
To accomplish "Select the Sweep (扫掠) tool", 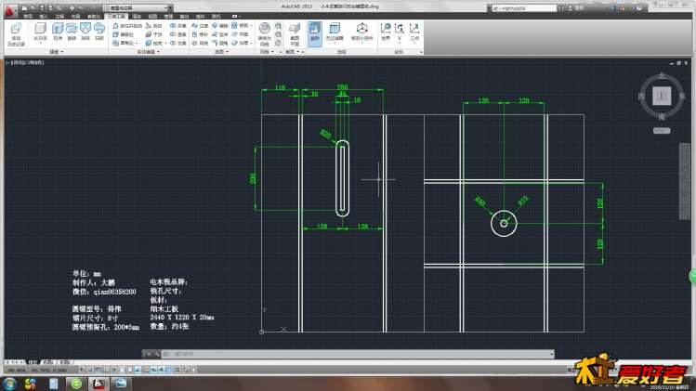I will pyautogui.click(x=99, y=32).
